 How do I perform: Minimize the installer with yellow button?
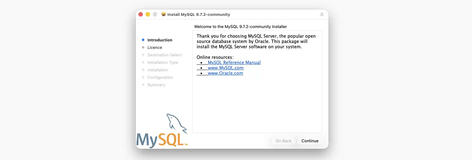pyautogui.click(x=148, y=14)
